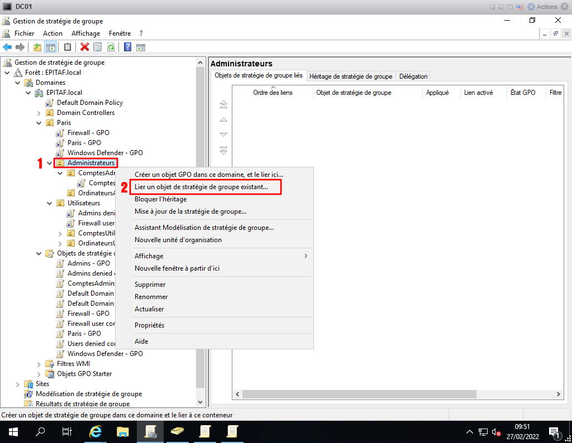Click the blue Back arrow in toolbar
Screen dimensions: 572x443
click(x=7, y=47)
